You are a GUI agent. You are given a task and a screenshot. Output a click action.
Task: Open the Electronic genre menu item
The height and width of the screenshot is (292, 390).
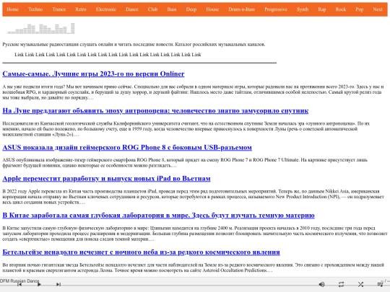coord(106,9)
